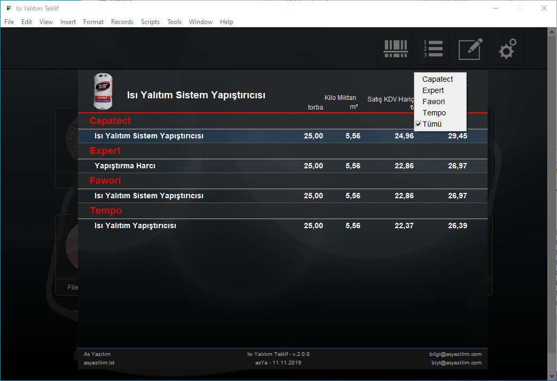Click the 24,96 price value
Image resolution: width=557 pixels, height=381 pixels.
[x=404, y=136]
